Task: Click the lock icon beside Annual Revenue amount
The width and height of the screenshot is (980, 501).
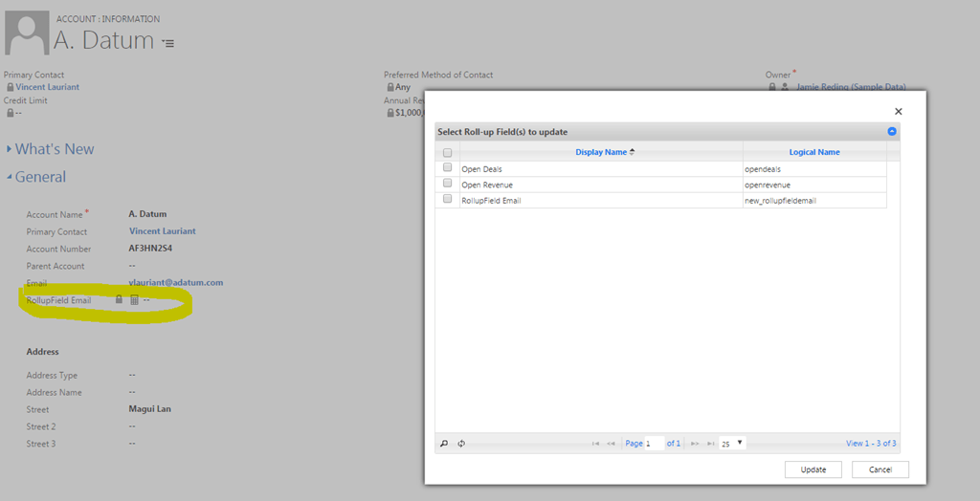Action: click(390, 113)
